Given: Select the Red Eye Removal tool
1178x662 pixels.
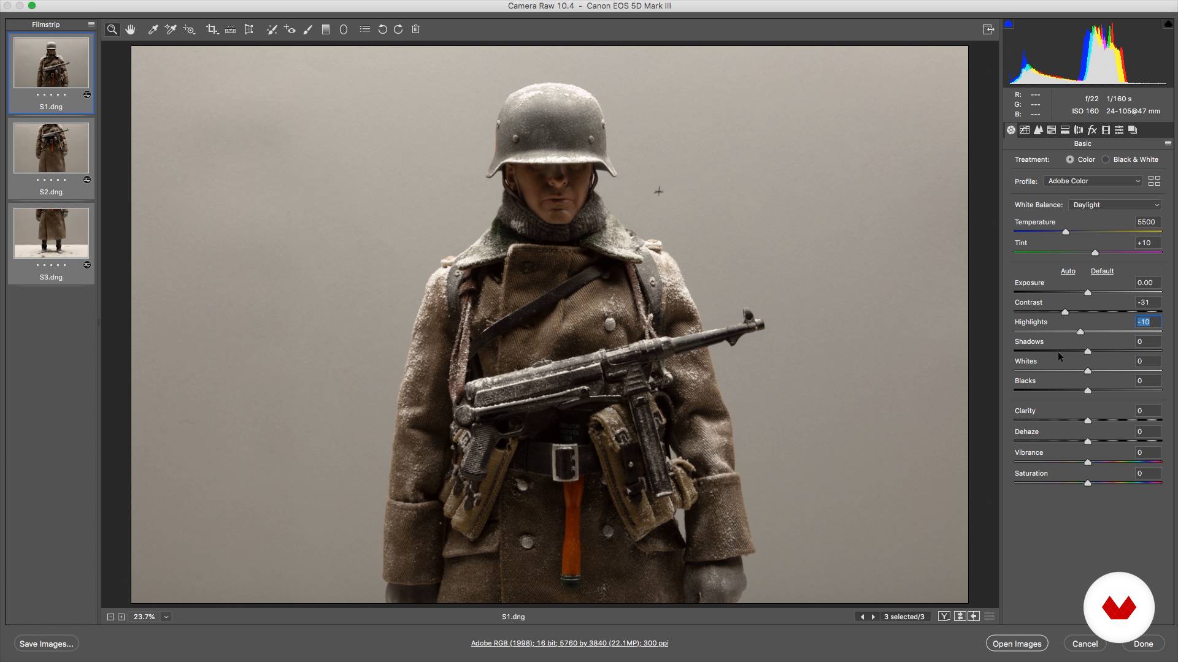Looking at the screenshot, I should (290, 29).
